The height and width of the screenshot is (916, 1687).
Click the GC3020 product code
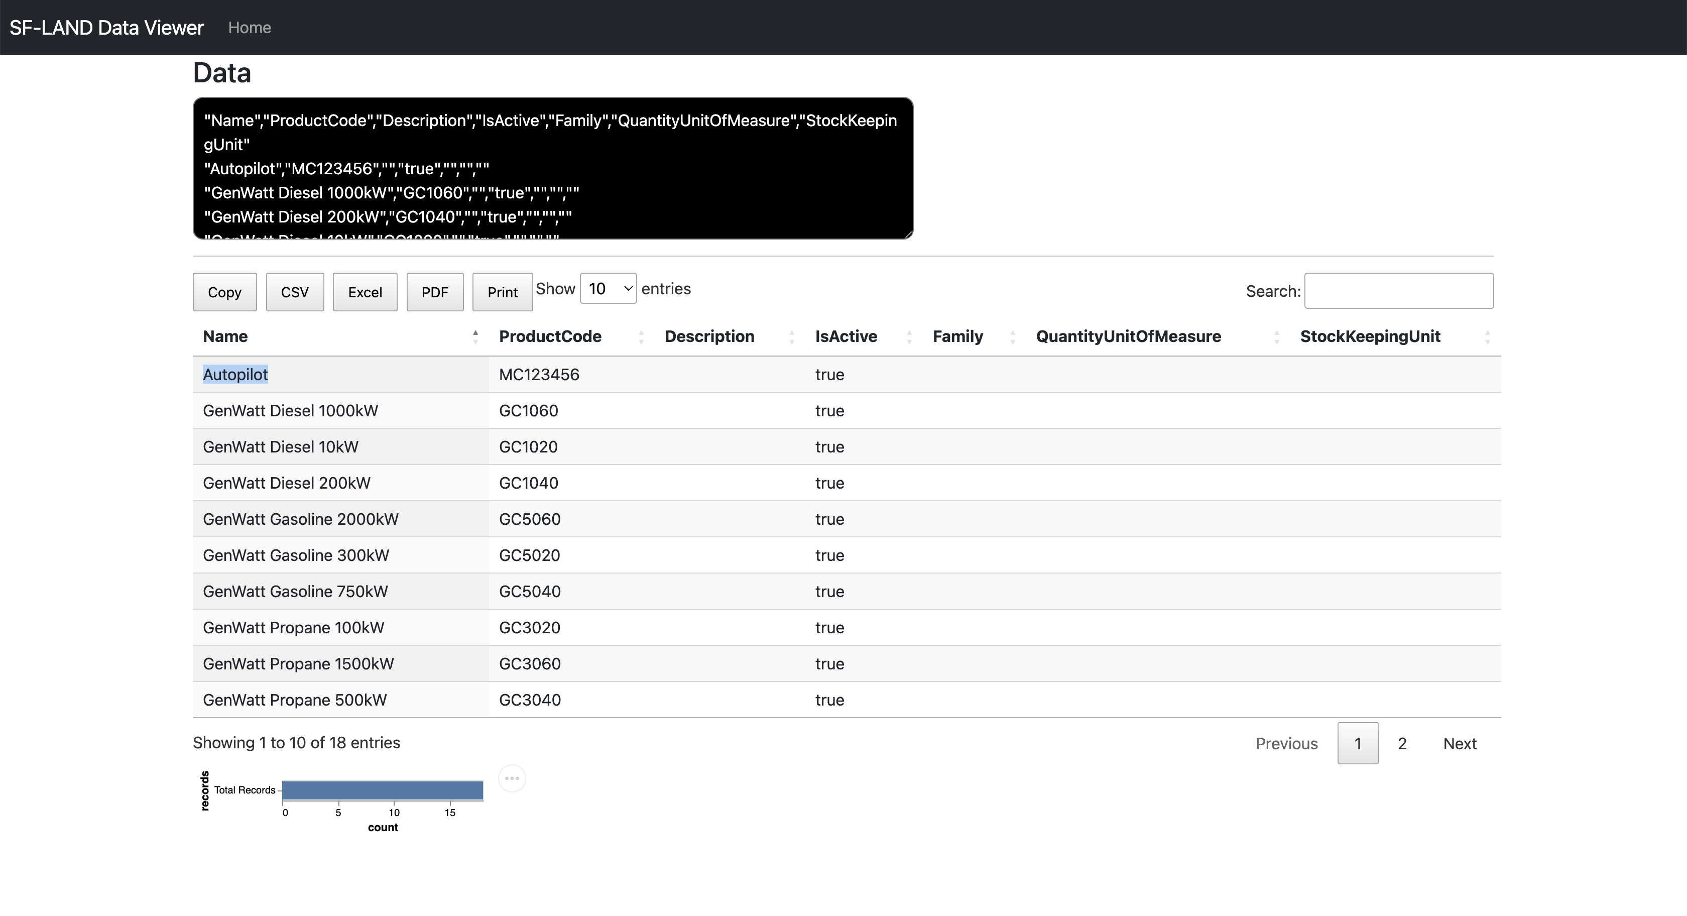(529, 627)
